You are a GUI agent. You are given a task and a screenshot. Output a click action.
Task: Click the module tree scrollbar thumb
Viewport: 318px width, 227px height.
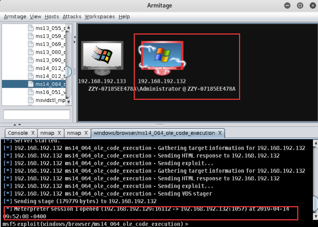pyautogui.click(x=69, y=71)
